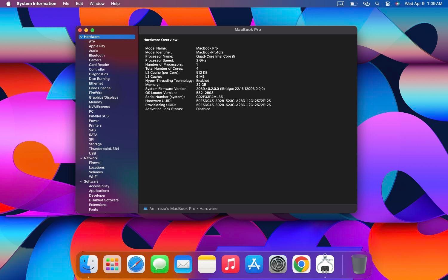Open App Store from the Dock

254,264
